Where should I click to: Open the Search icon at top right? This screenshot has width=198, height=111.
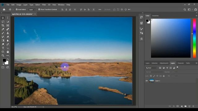coord(185,10)
